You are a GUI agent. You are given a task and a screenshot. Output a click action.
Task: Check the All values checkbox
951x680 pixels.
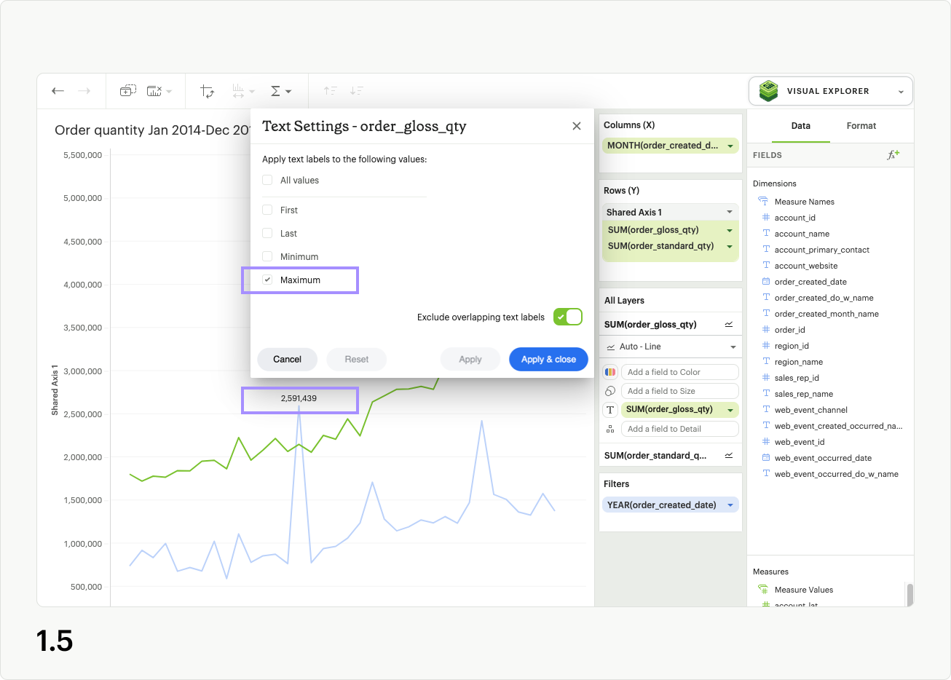click(267, 181)
